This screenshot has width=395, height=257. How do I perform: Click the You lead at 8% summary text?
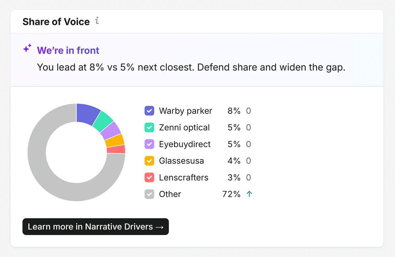191,67
